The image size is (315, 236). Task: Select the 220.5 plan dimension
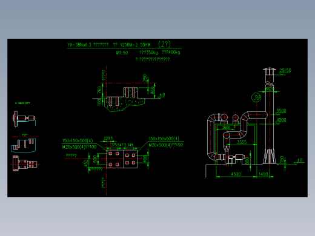[x=108, y=139]
